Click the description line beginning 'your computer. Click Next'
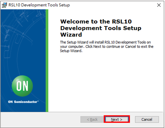Image resolution: width=165 pixels, height=128 pixels. (x=107, y=47)
